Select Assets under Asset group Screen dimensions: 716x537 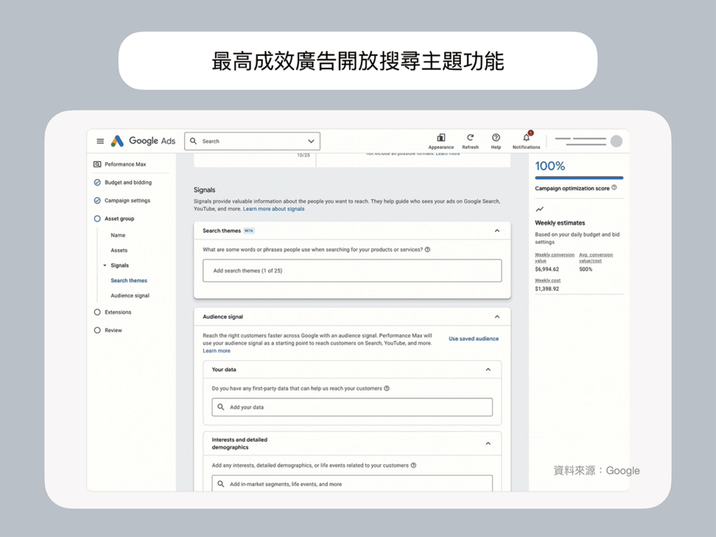119,250
